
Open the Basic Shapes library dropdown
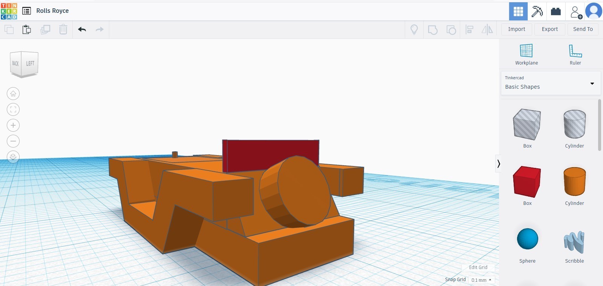(551, 83)
